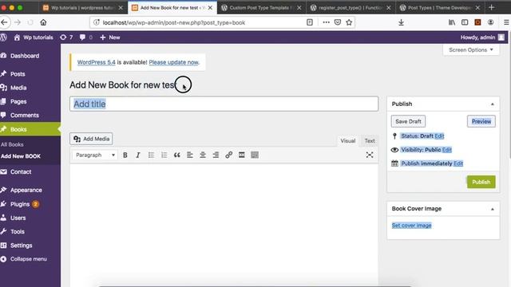The height and width of the screenshot is (287, 511).
Task: Open Firefox account icon
Action: pos(490,22)
